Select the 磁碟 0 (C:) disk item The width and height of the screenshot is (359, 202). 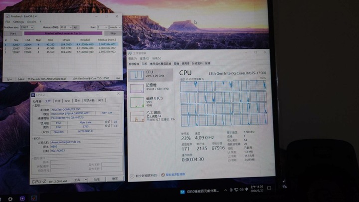pos(150,102)
